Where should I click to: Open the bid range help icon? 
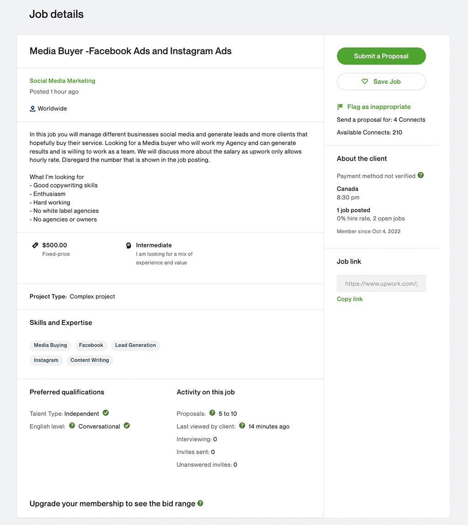click(x=200, y=503)
